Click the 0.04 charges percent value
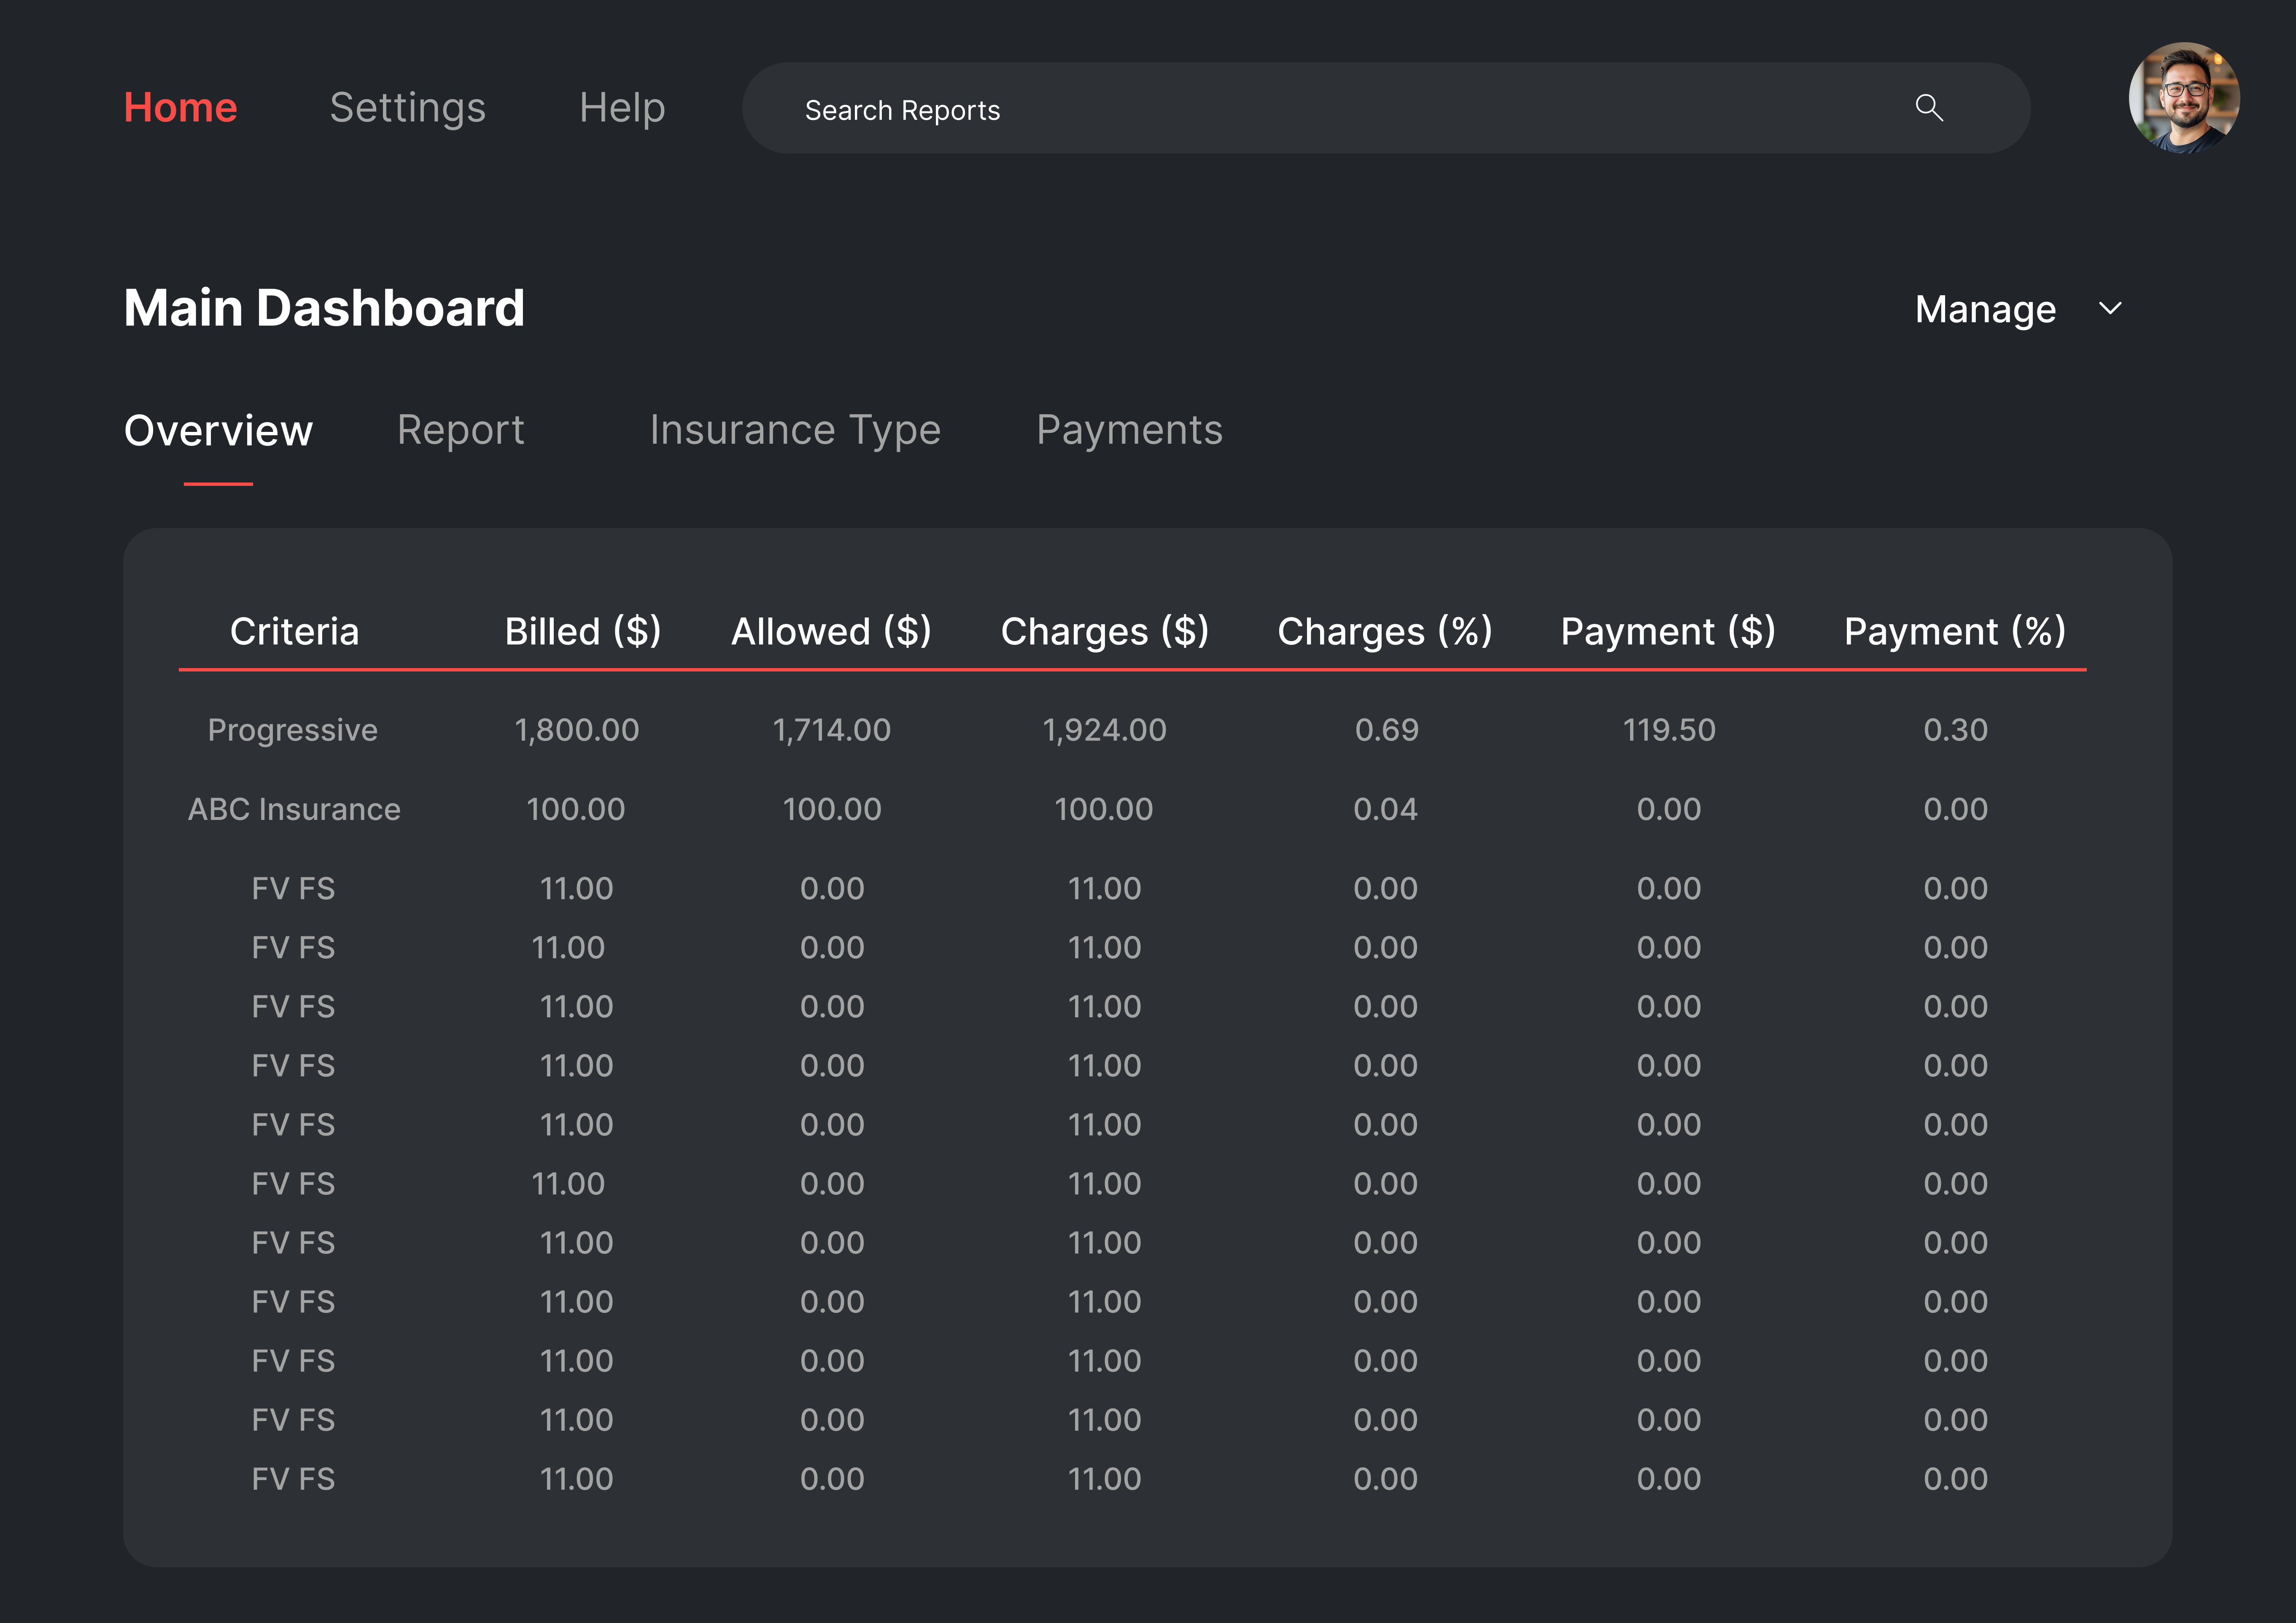 1385,809
